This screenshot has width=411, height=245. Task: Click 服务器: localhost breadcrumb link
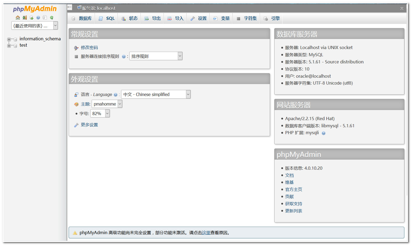(99, 8)
